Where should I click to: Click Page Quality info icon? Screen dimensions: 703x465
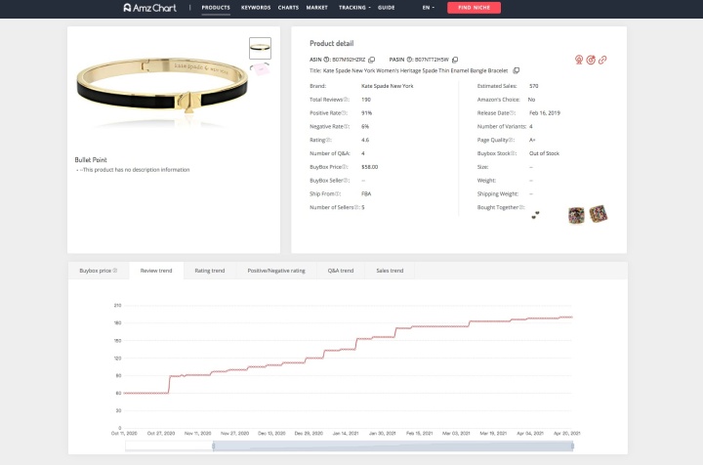click(x=511, y=140)
